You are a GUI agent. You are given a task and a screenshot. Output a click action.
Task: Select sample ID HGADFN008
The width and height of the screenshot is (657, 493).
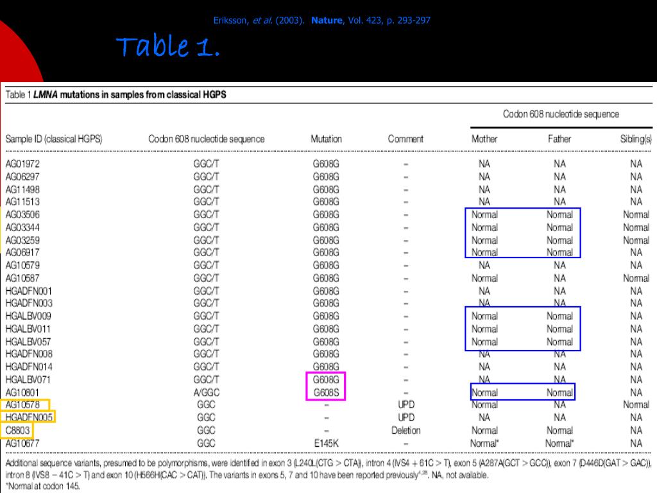pos(28,354)
